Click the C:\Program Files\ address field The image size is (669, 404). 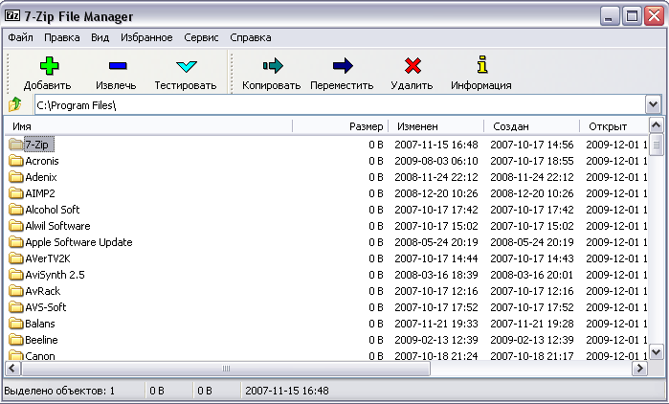pyautogui.click(x=340, y=105)
